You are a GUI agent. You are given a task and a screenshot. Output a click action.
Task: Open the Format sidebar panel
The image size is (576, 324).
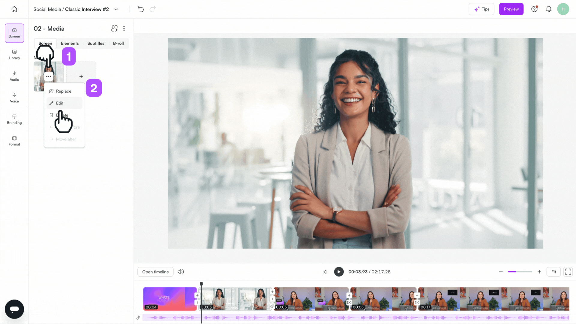pos(14,141)
